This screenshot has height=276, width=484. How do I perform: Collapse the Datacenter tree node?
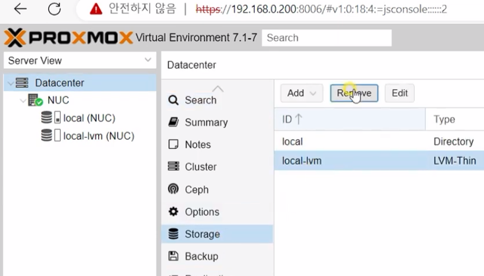[10, 84]
